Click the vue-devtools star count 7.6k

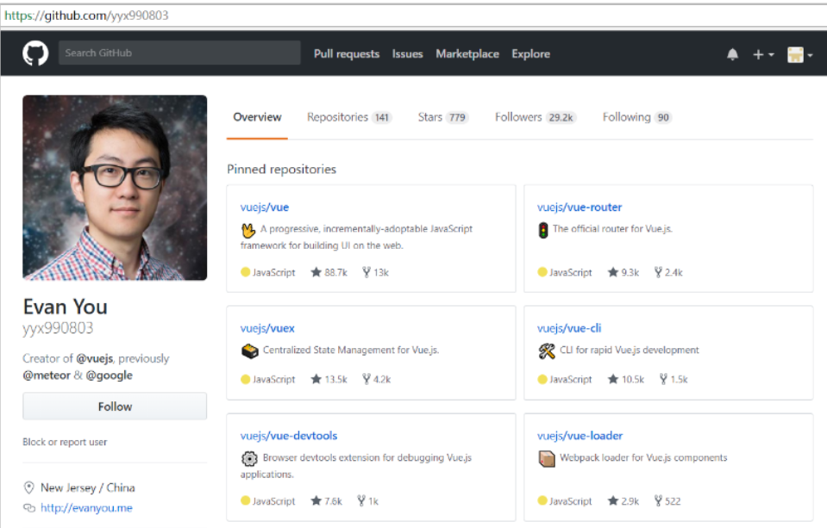point(327,501)
